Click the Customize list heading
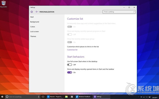The height and width of the screenshot is (99, 159). pyautogui.click(x=75, y=19)
